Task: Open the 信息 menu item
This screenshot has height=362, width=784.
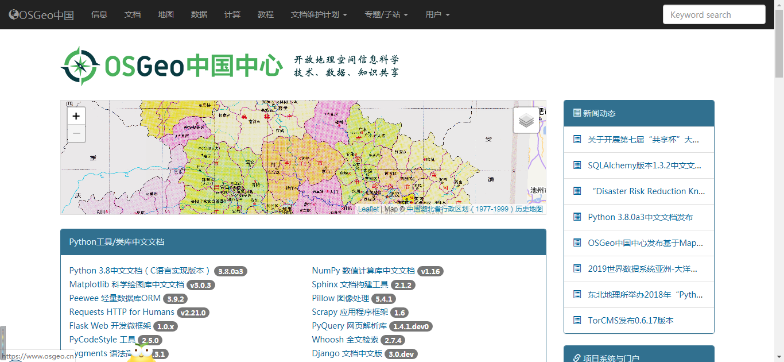Action: pos(99,14)
